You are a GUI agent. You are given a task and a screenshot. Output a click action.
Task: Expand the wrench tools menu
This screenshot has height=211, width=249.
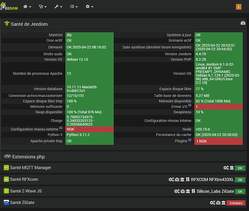click(58, 6)
